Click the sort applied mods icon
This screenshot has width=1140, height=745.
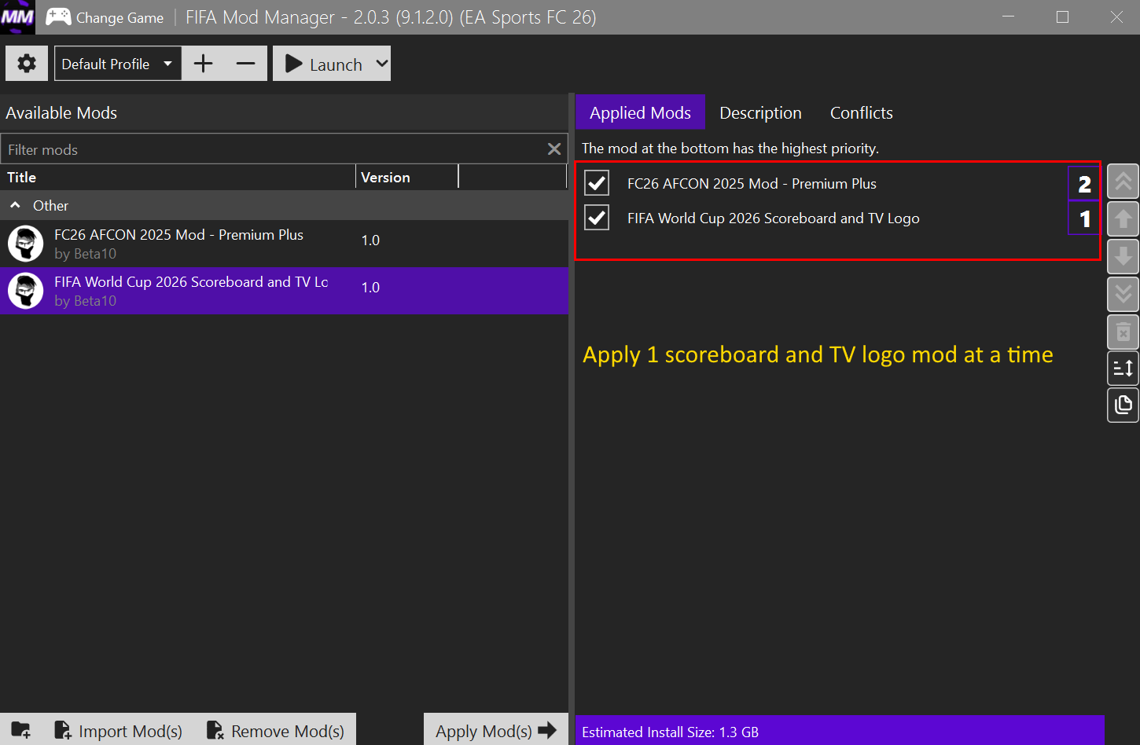(1123, 368)
